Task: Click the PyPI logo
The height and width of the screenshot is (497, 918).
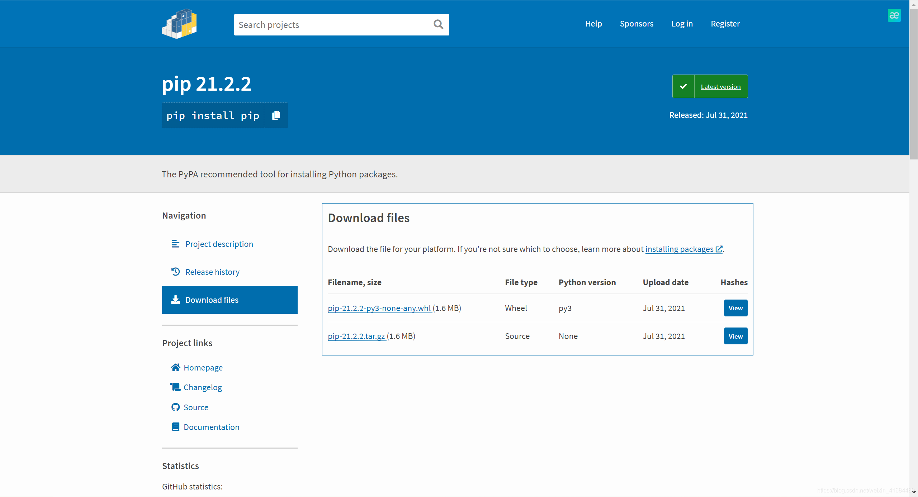Action: (x=179, y=24)
